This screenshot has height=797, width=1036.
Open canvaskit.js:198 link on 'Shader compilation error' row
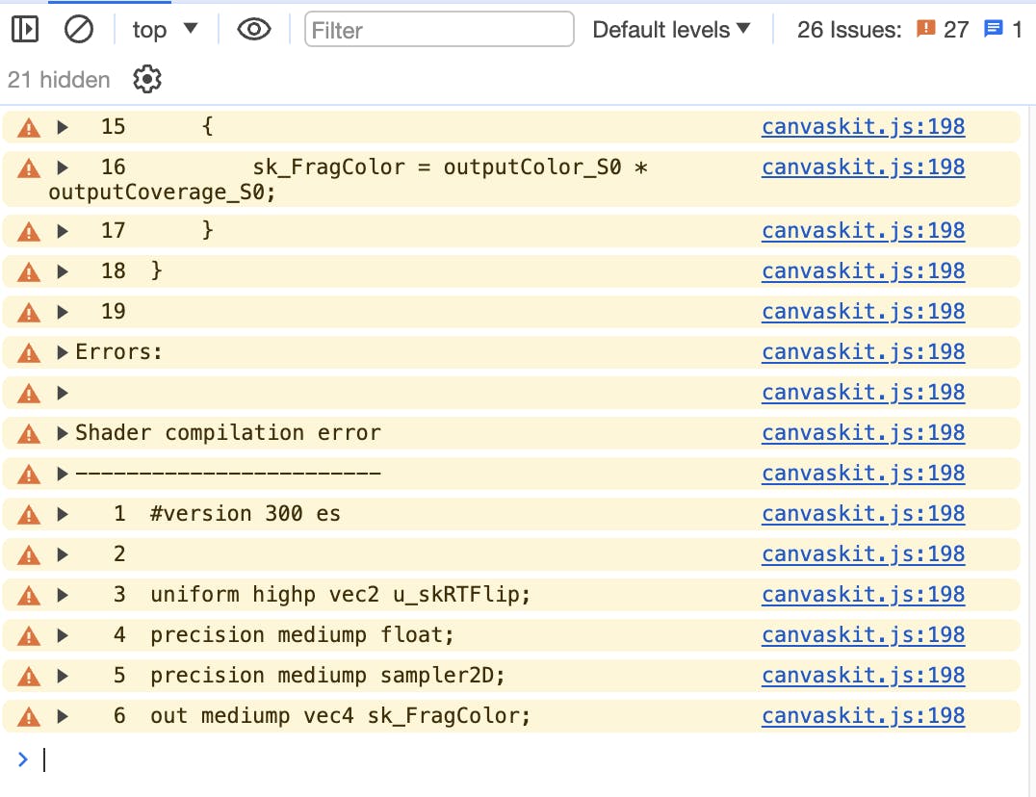(x=863, y=432)
